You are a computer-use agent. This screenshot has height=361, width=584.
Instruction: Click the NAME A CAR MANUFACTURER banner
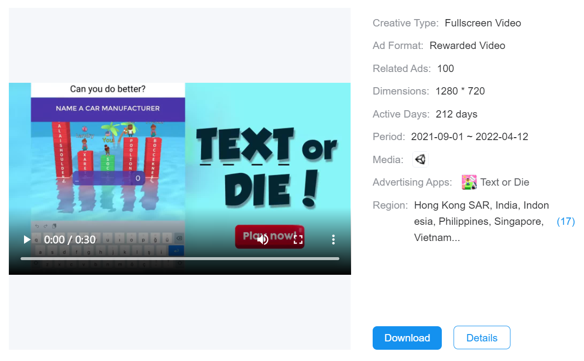coord(108,108)
